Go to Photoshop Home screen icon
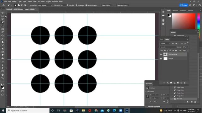 3,5
